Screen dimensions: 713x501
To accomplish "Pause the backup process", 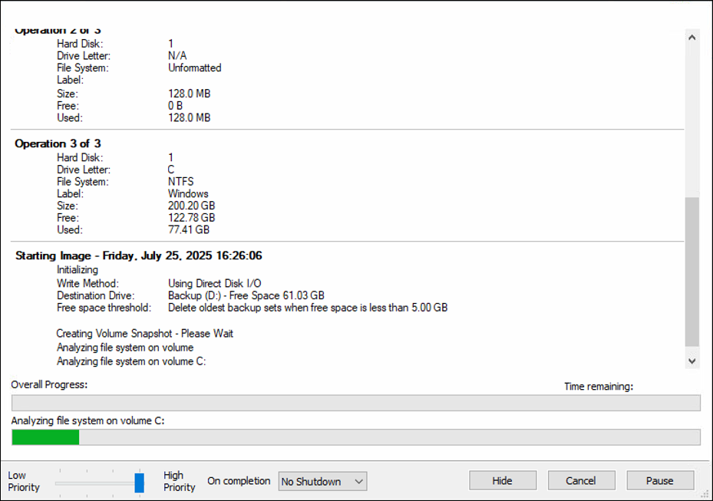I will 659,480.
